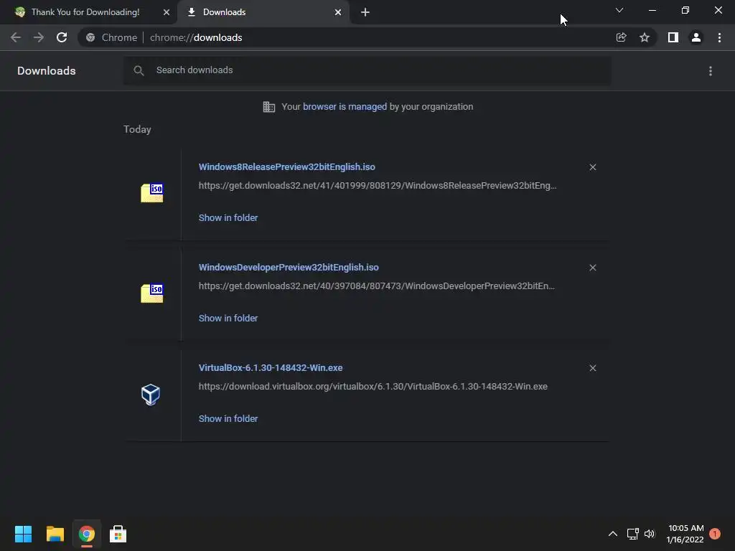Open the tab search chevron
This screenshot has width=735, height=551.
pos(619,10)
